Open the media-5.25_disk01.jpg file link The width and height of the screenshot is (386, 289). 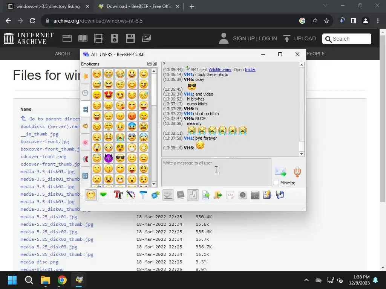(49, 217)
